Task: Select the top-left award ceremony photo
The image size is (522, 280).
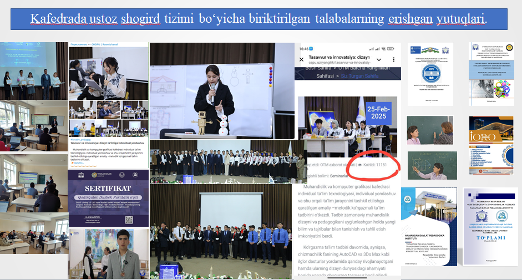Action: 33,70
